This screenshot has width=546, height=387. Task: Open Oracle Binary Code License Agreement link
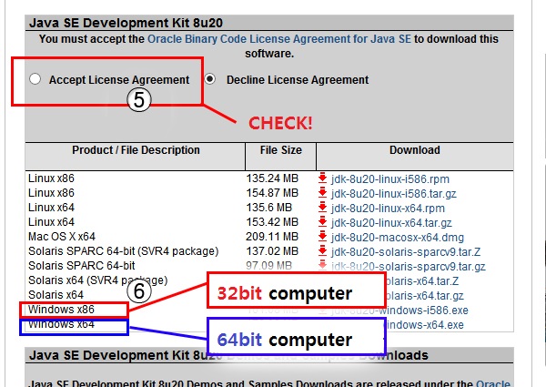click(x=279, y=39)
